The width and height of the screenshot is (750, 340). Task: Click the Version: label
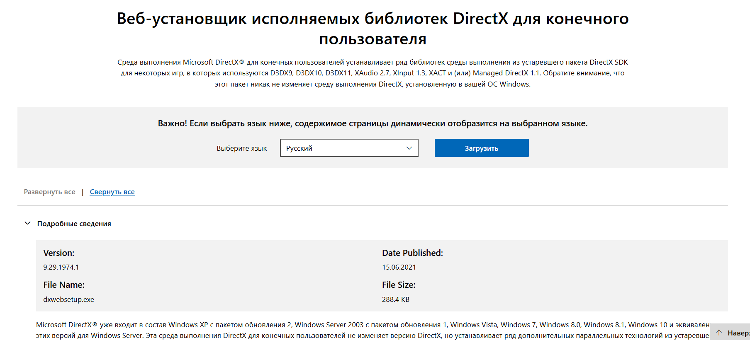click(59, 253)
